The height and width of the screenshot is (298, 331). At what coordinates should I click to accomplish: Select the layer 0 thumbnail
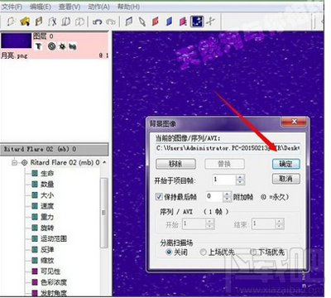[17, 41]
